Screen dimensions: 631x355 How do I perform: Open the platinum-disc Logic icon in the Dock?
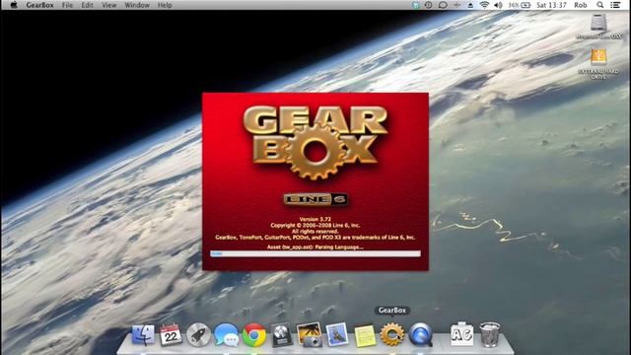pyautogui.click(x=281, y=335)
